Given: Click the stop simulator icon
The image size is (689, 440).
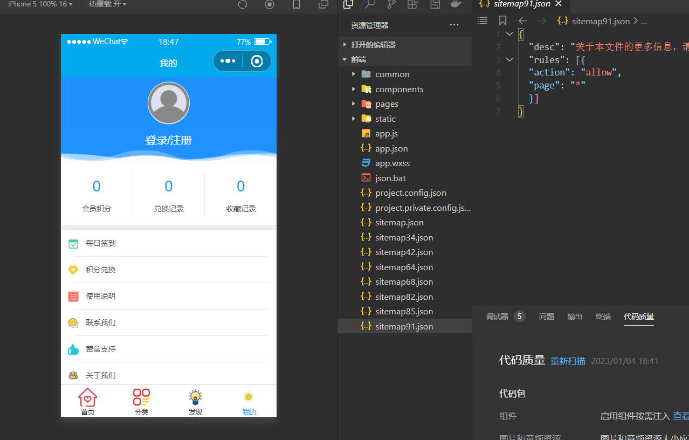Looking at the screenshot, I should (x=270, y=4).
